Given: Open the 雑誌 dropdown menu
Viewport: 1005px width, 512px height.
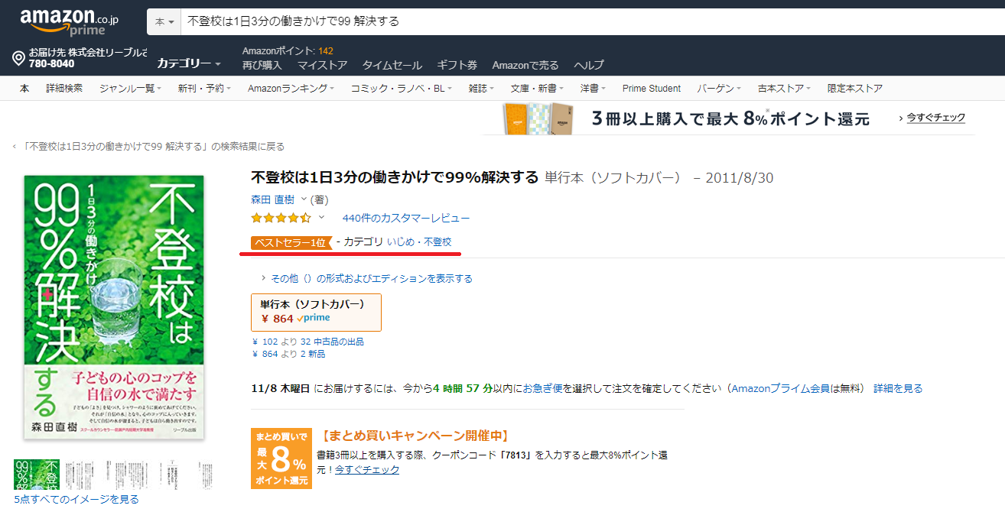Looking at the screenshot, I should tap(481, 89).
